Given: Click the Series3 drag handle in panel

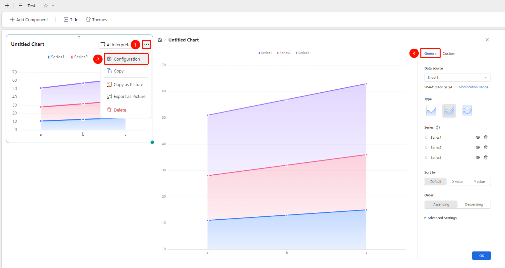Looking at the screenshot, I should [x=426, y=157].
